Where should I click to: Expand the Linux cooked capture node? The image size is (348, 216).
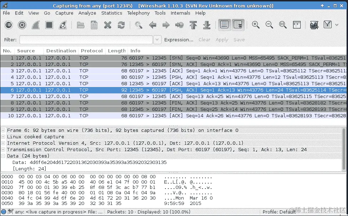tap(3, 137)
